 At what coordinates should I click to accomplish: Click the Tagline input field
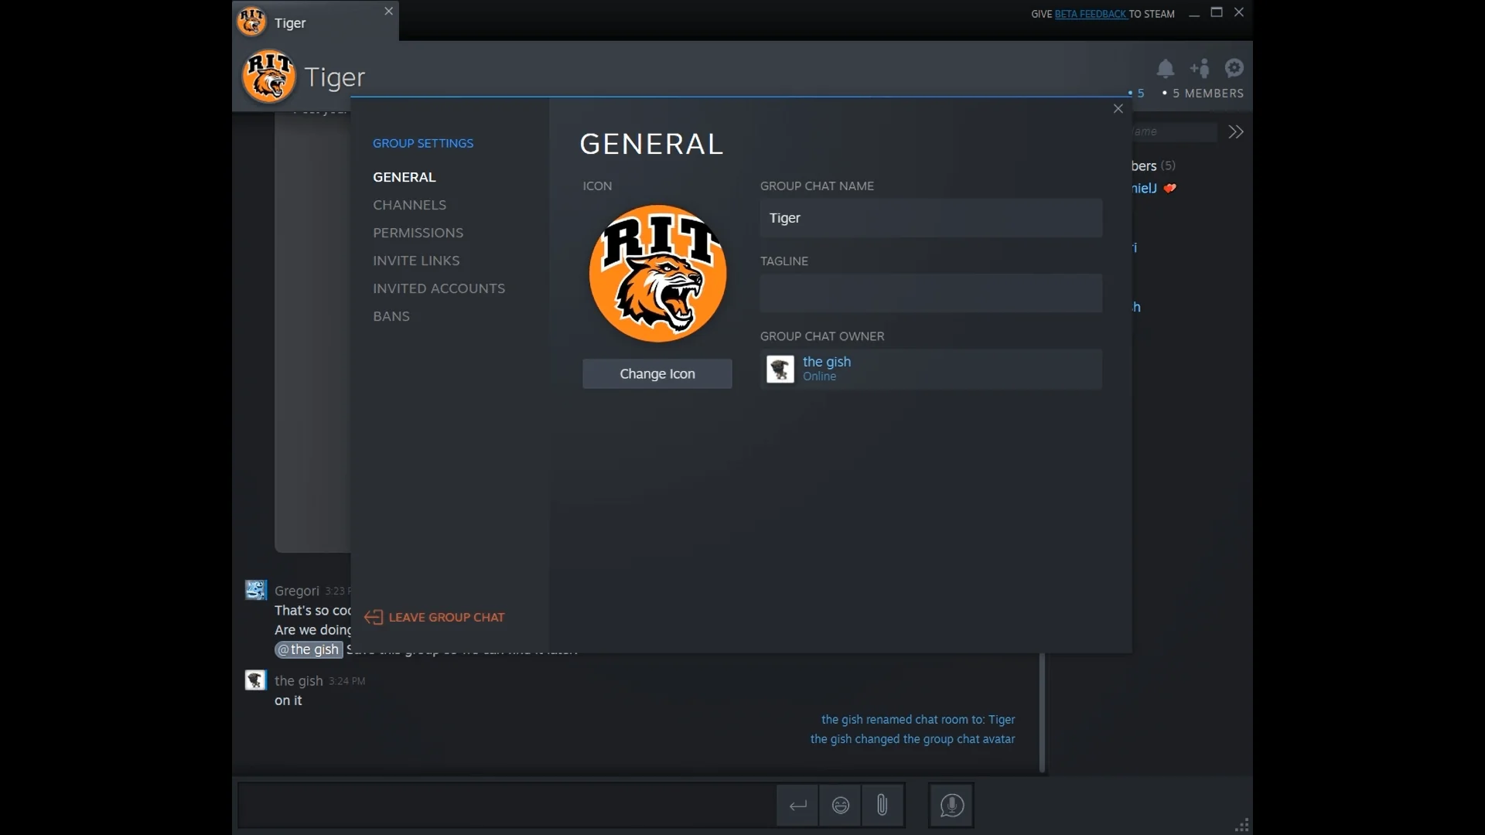tap(931, 293)
